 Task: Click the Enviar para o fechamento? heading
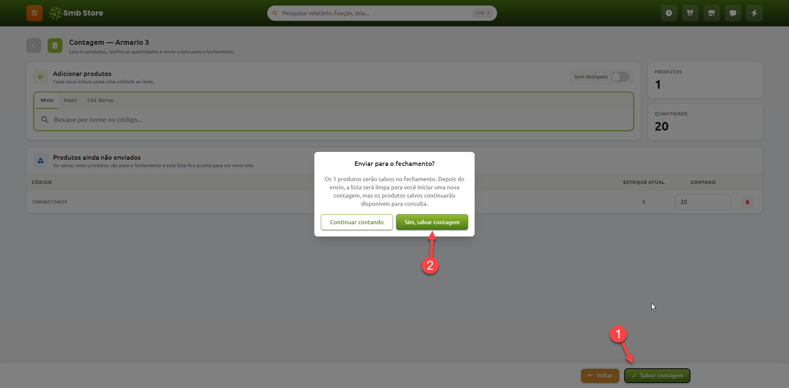[x=394, y=163]
